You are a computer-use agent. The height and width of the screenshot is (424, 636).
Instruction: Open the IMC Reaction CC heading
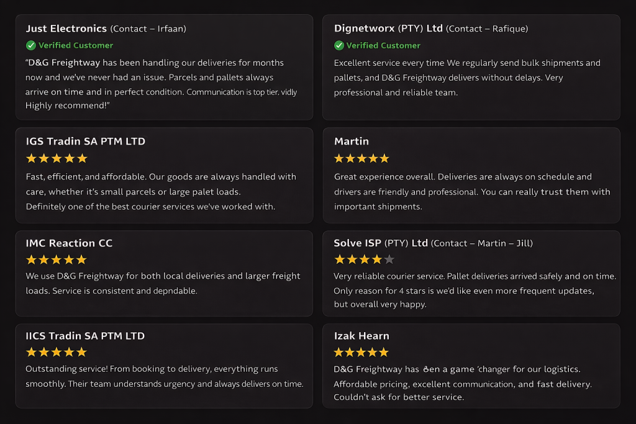point(69,243)
